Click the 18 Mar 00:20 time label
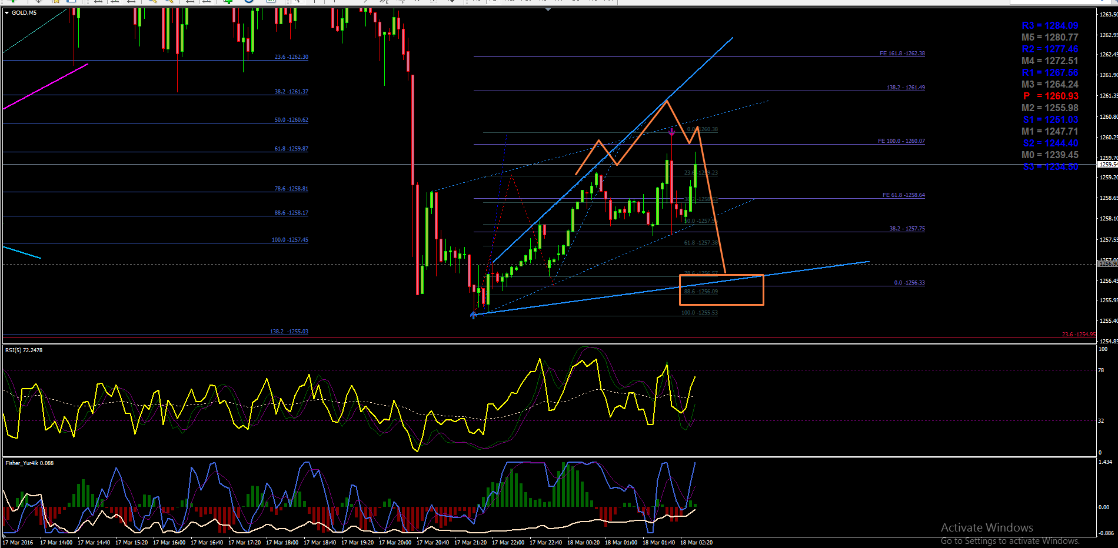Screen dimensions: 1118x548 (584, 543)
